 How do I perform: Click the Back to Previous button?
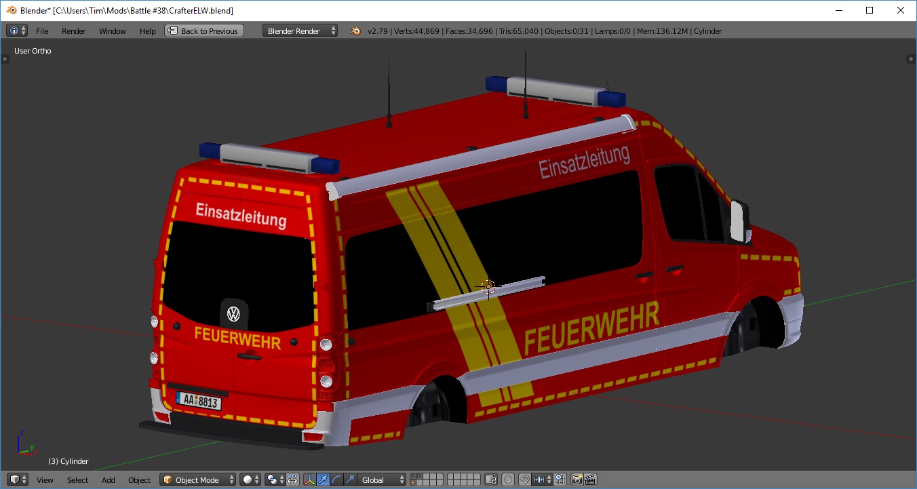coord(203,31)
